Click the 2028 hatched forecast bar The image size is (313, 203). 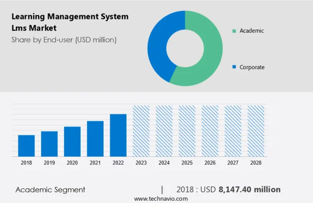click(x=256, y=131)
